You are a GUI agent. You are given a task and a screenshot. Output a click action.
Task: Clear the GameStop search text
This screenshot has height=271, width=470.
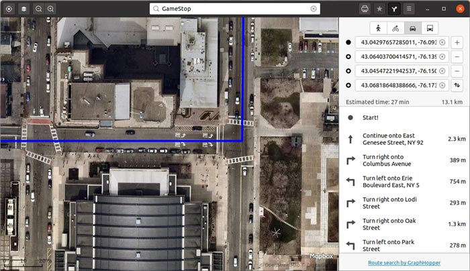pyautogui.click(x=314, y=9)
